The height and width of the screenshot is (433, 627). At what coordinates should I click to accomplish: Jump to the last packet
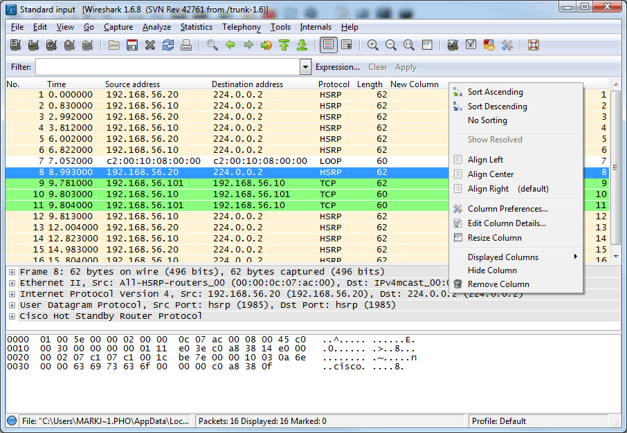click(x=302, y=45)
